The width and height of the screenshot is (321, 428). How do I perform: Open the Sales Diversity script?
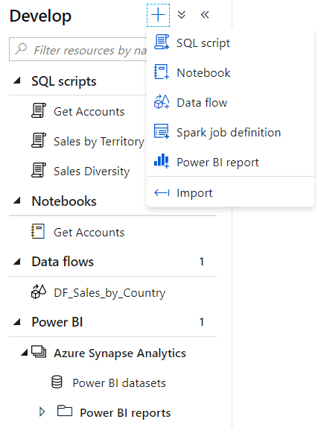92,171
